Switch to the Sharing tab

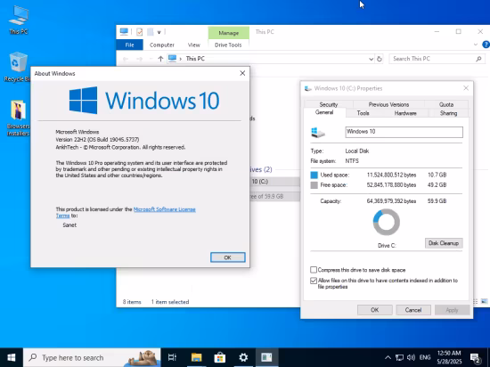click(x=448, y=113)
